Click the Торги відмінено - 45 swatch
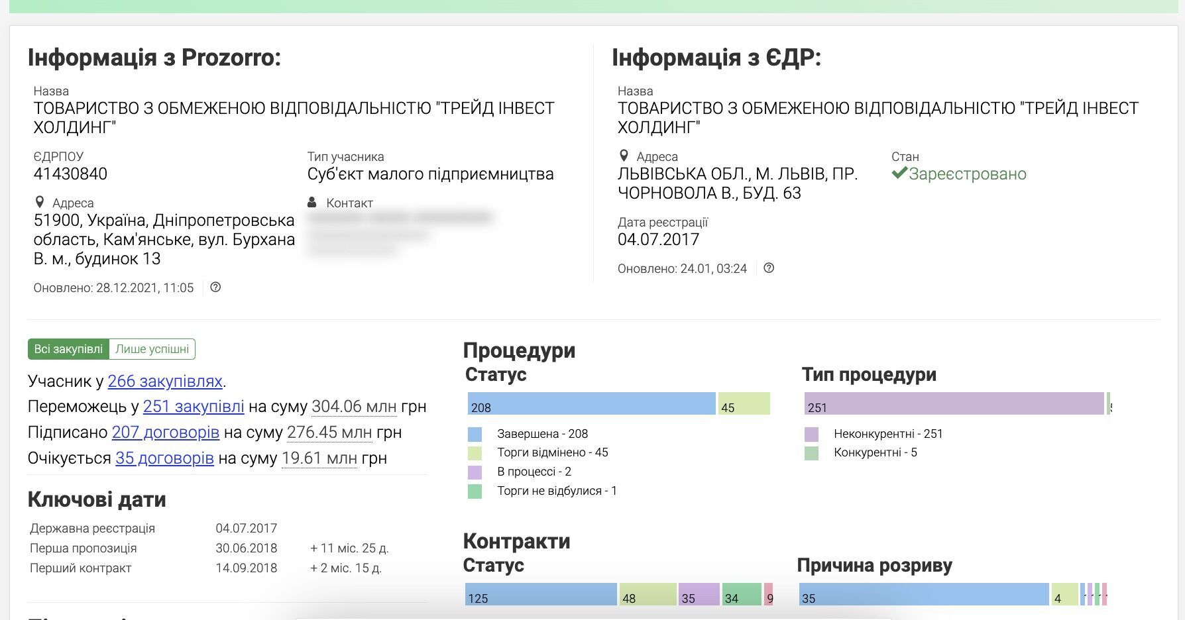Viewport: 1185px width, 620px height. [475, 453]
